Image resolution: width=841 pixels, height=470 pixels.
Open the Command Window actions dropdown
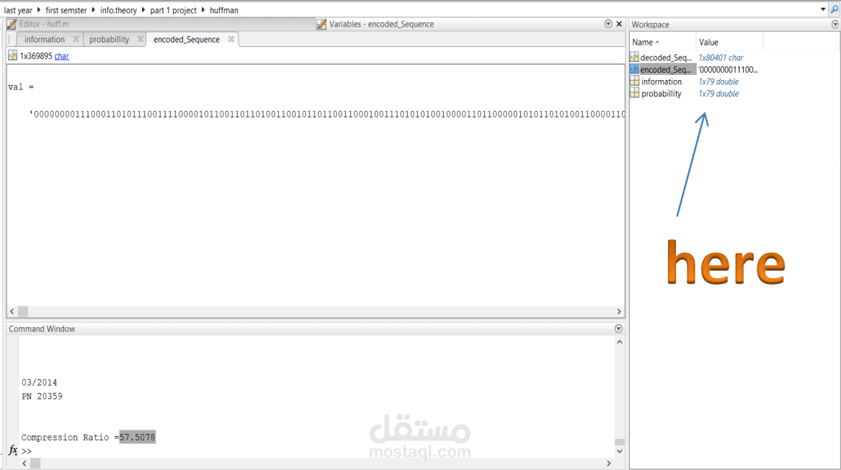pyautogui.click(x=618, y=328)
